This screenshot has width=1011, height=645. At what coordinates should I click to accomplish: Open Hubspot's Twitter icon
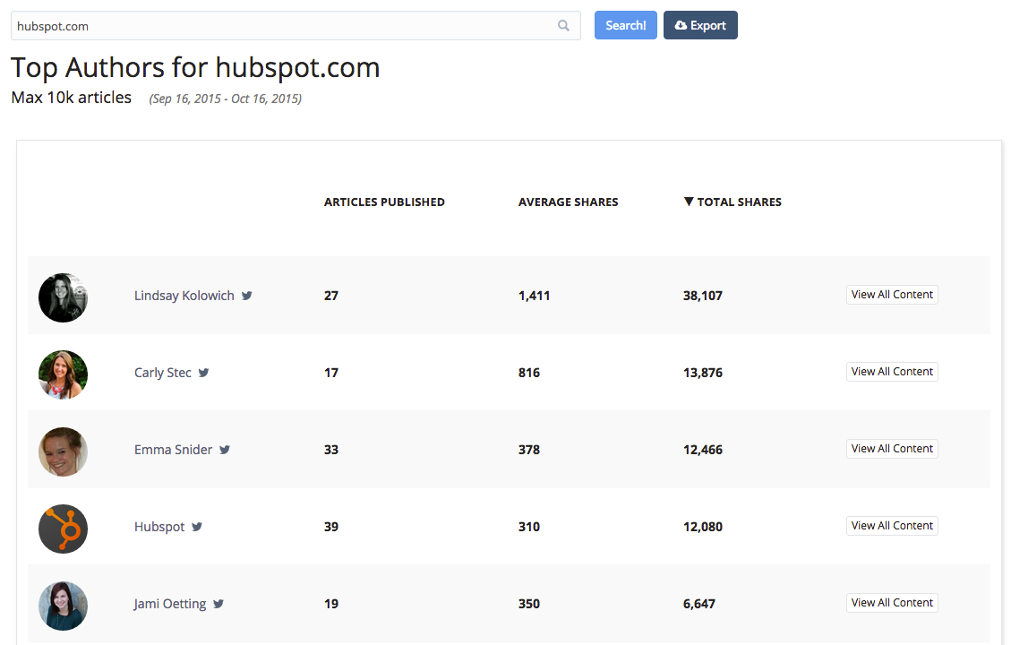pos(197,527)
